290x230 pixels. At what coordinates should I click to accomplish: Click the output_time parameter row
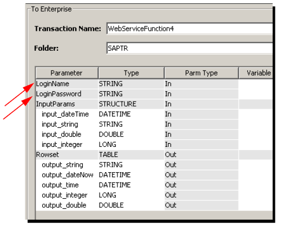[x=154, y=185]
